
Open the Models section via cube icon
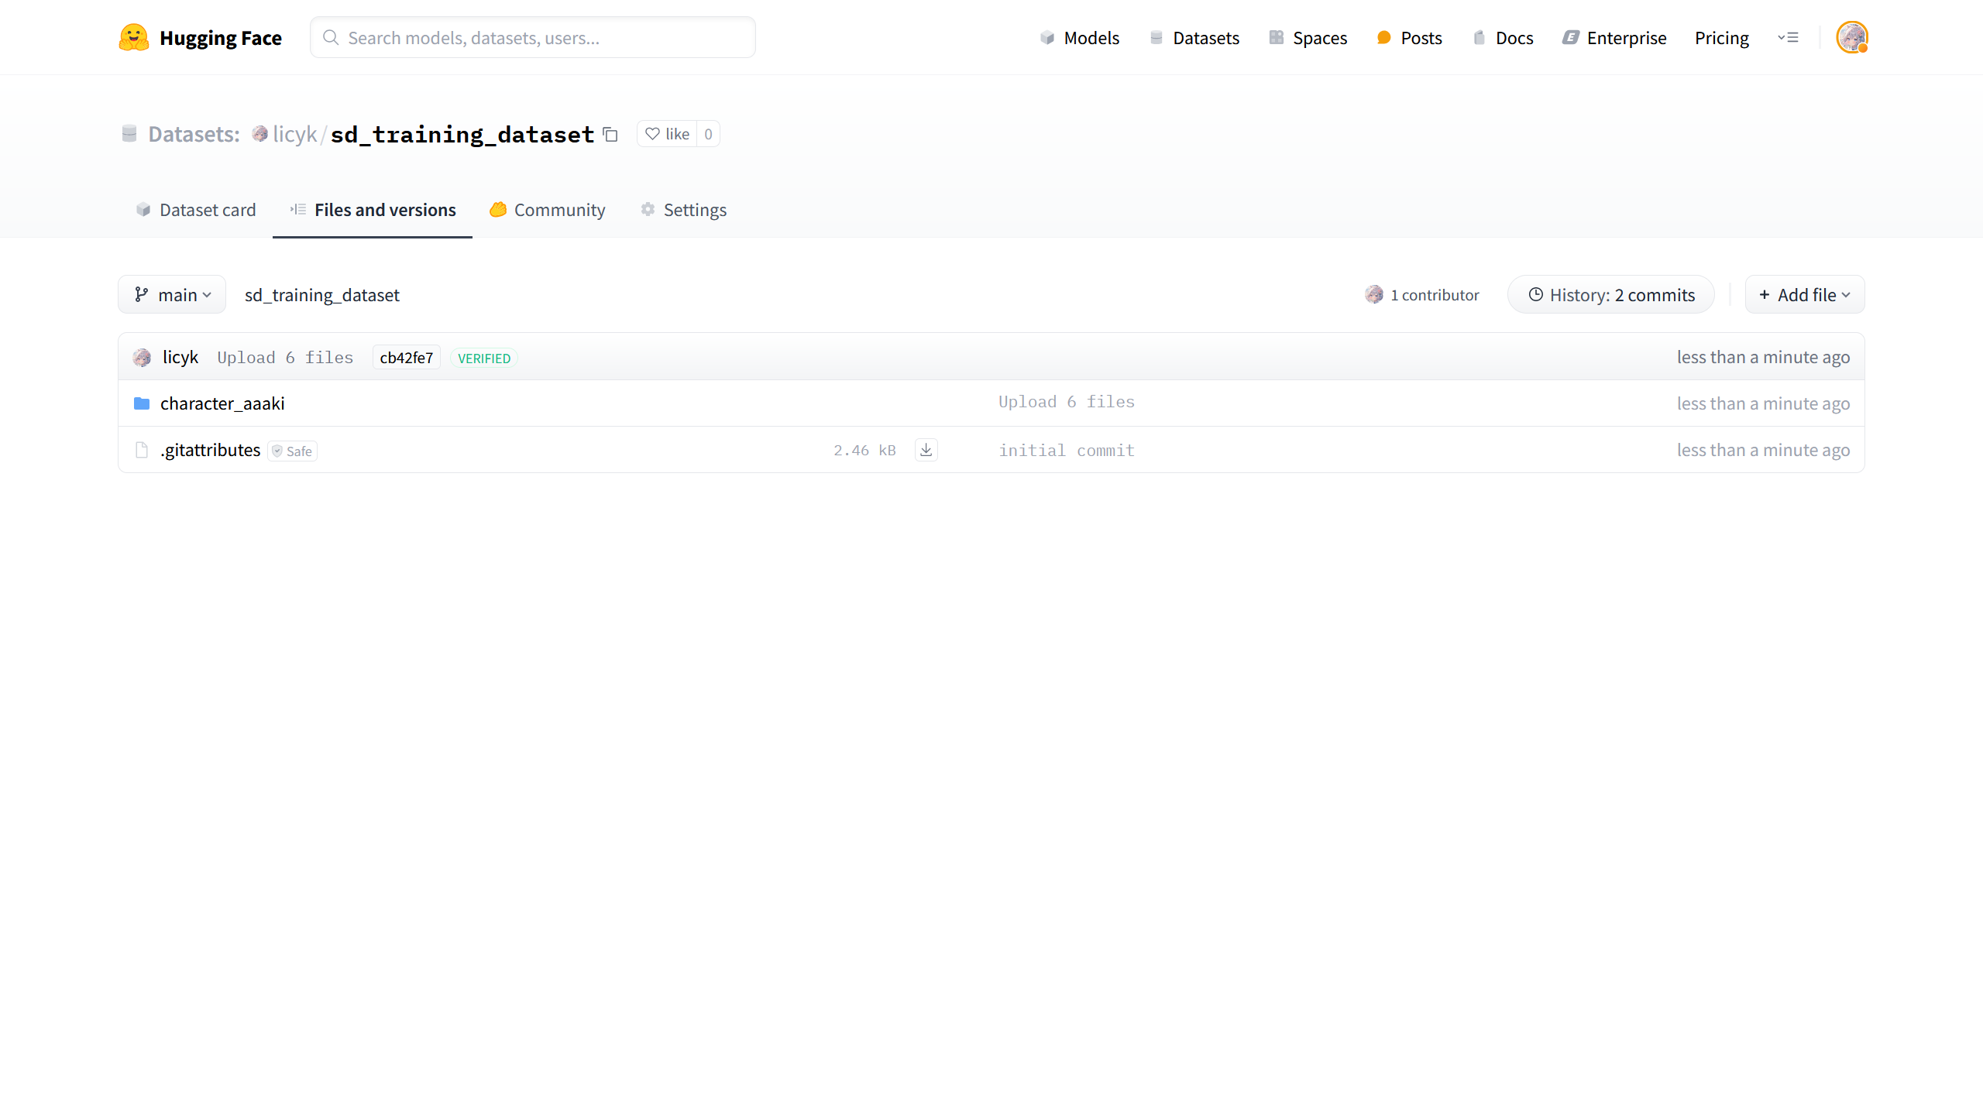(1046, 37)
